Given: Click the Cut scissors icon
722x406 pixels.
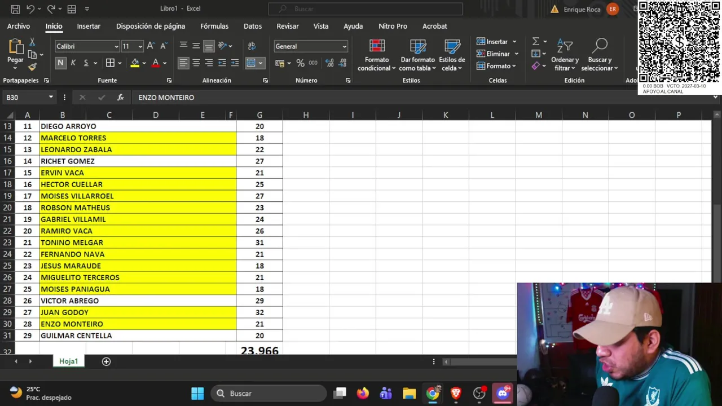Looking at the screenshot, I should point(32,42).
